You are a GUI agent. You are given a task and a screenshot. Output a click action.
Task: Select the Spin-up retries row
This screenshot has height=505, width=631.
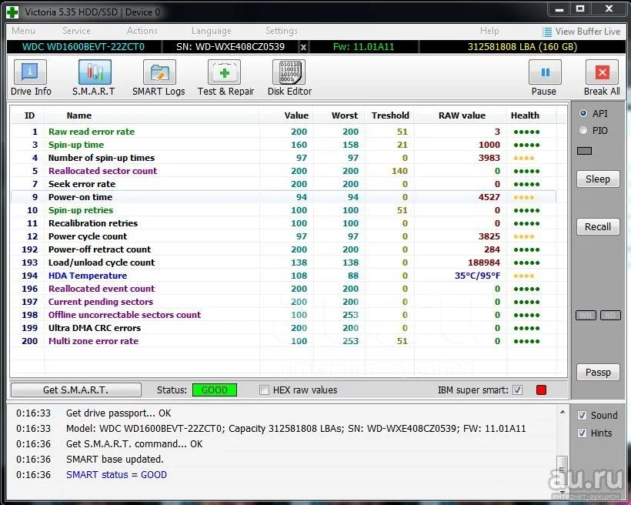(x=283, y=210)
